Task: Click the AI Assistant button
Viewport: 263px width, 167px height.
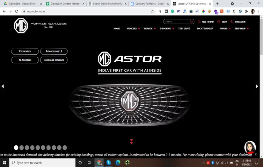Action: pyautogui.click(x=25, y=60)
